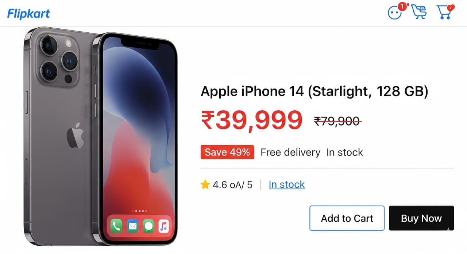Open the wishlist cart icon with heart
Image resolution: width=467 pixels, height=254 pixels.
pyautogui.click(x=445, y=12)
